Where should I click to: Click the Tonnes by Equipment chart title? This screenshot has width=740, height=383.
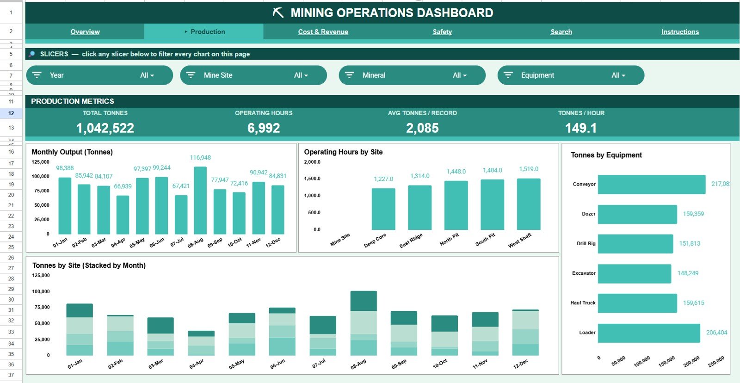click(x=606, y=155)
